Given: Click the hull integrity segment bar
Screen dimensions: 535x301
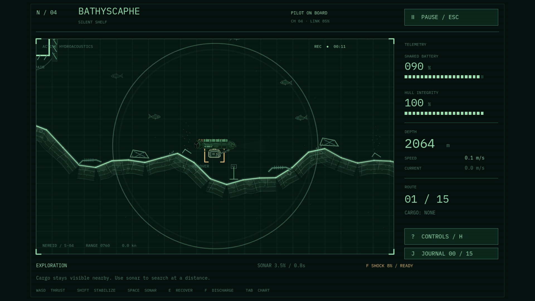Looking at the screenshot, I should click(x=444, y=113).
